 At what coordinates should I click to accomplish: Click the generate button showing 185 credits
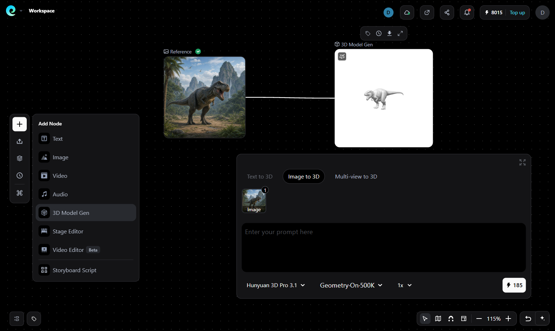(x=514, y=285)
